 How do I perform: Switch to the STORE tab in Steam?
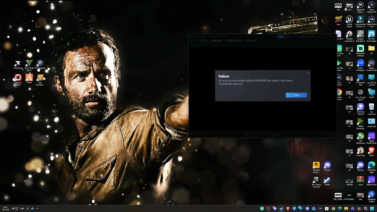204,41
